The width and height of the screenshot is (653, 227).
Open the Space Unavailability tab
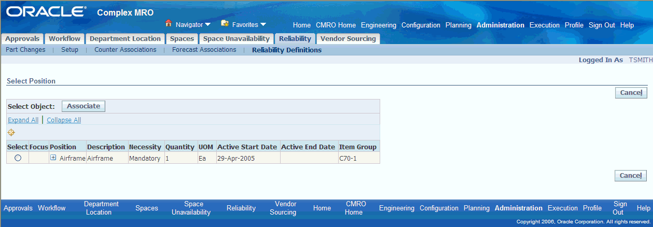(x=237, y=39)
